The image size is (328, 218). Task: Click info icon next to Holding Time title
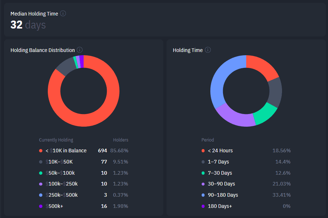point(208,50)
